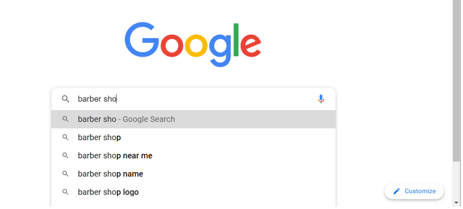
Task: Select the highlighted 'barber sho - Google Search' row
Action: click(193, 119)
